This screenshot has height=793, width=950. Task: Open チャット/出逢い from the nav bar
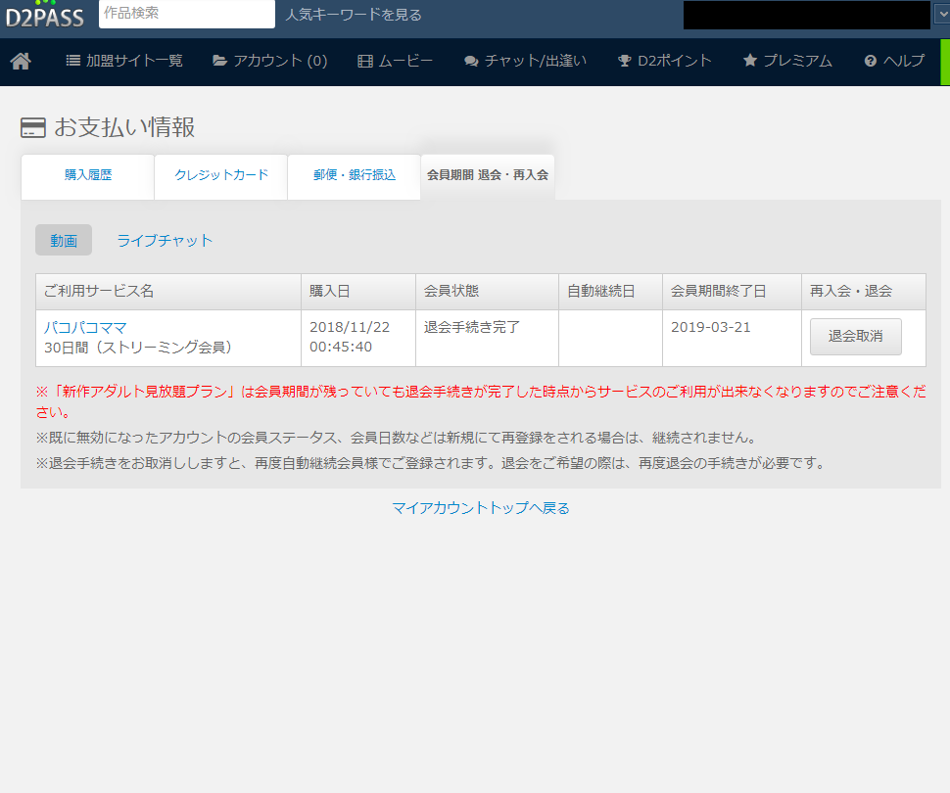[525, 61]
